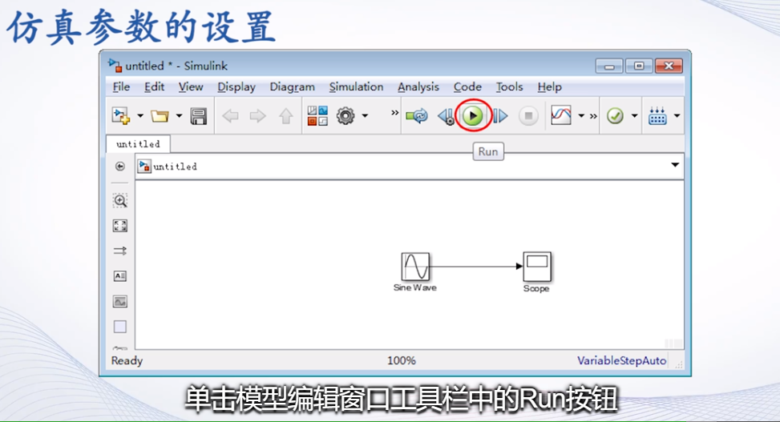
Task: Select the Area box palette tool
Action: click(120, 327)
